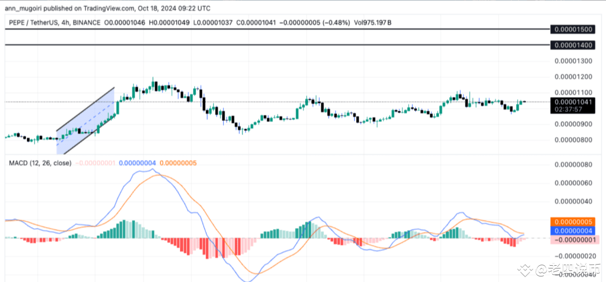Image resolution: width=606 pixels, height=282 pixels.
Task: Click the close value C0.00001041
Action: (x=256, y=23)
